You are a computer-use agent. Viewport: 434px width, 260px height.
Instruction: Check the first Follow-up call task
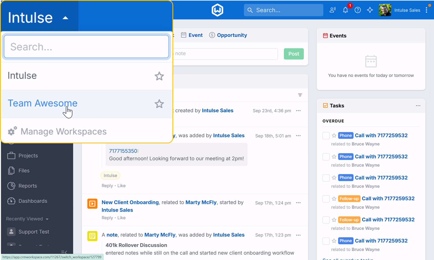point(326,199)
